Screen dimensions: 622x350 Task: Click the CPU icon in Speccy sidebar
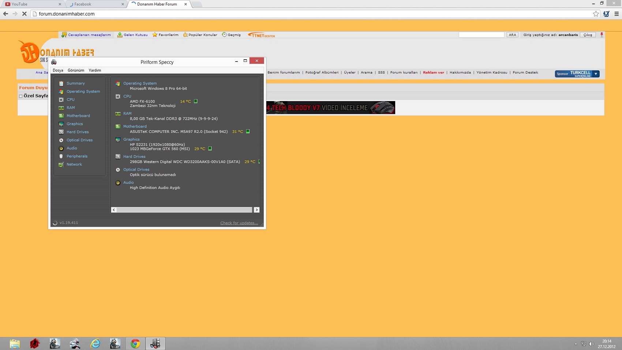[61, 100]
